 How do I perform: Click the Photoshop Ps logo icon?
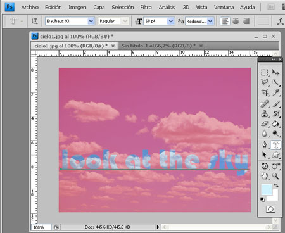[x=9, y=7]
